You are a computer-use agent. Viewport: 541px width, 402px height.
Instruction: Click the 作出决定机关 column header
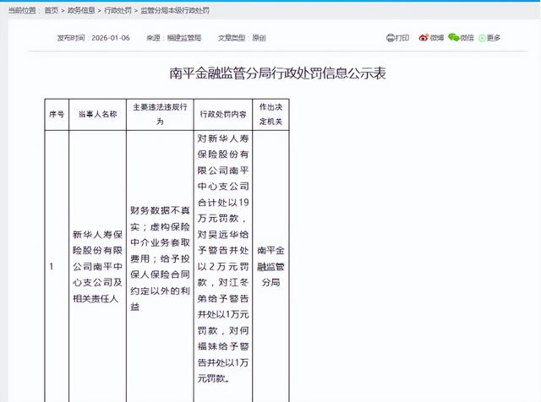[x=272, y=115]
